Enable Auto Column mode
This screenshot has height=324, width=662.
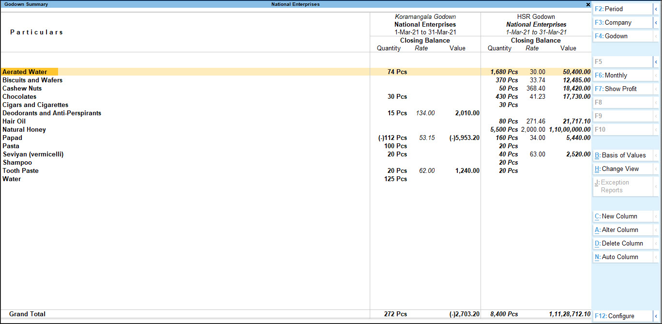click(622, 256)
